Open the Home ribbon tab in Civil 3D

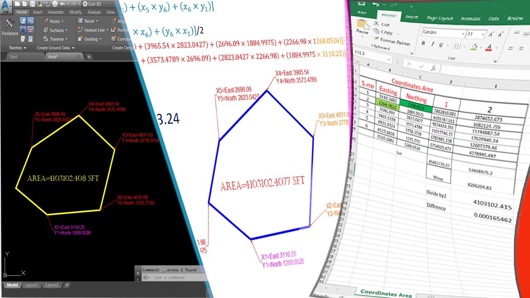(22, 12)
